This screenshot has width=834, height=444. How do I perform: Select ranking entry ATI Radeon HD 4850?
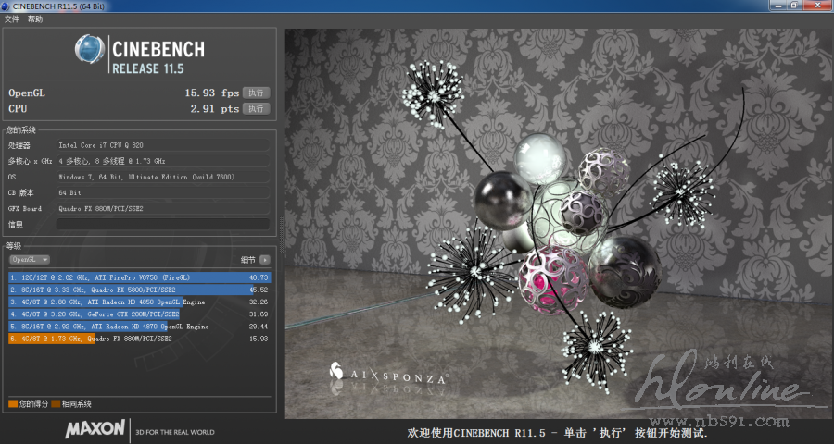pos(139,302)
